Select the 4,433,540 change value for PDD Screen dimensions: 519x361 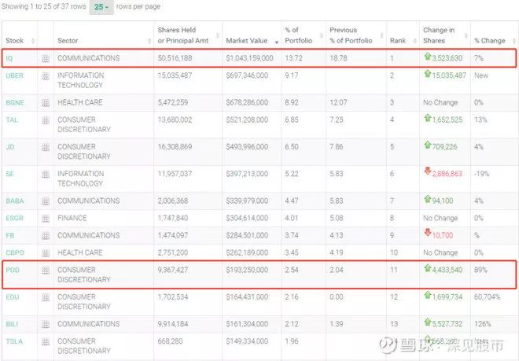pyautogui.click(x=447, y=270)
